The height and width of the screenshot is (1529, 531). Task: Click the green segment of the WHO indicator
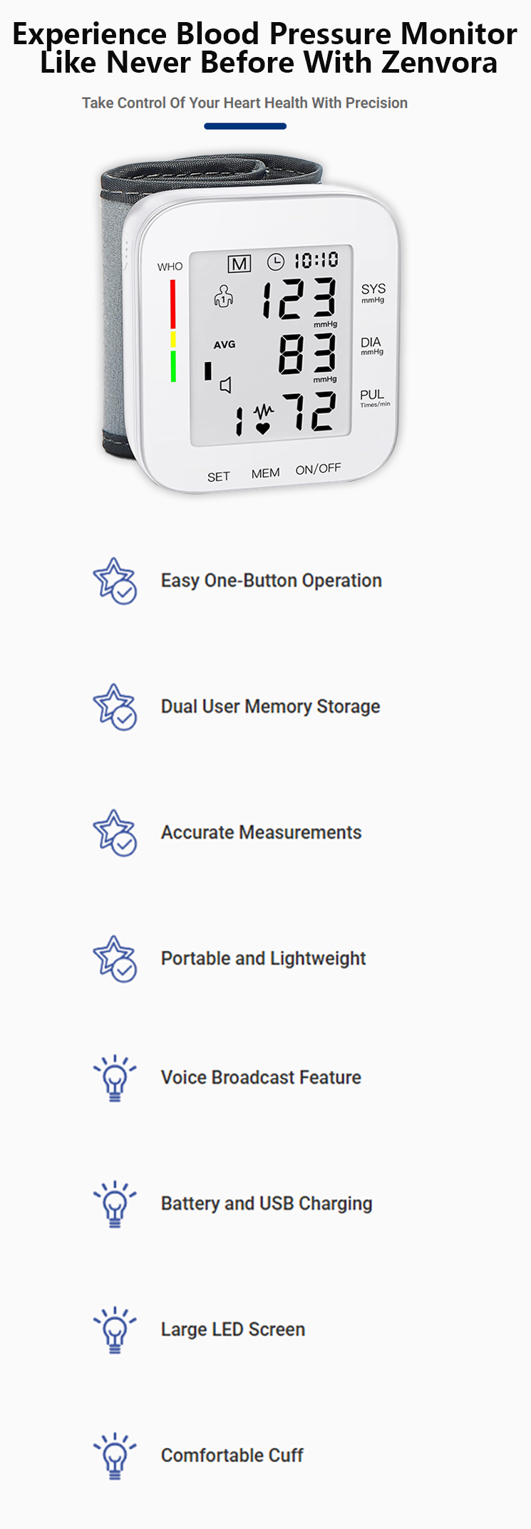point(172,366)
